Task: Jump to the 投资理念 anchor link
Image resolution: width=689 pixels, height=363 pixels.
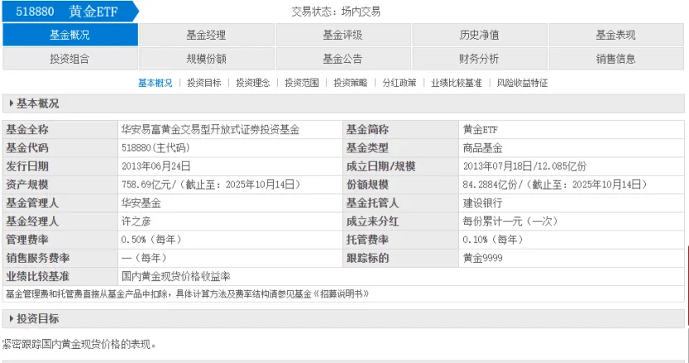Action: point(253,83)
